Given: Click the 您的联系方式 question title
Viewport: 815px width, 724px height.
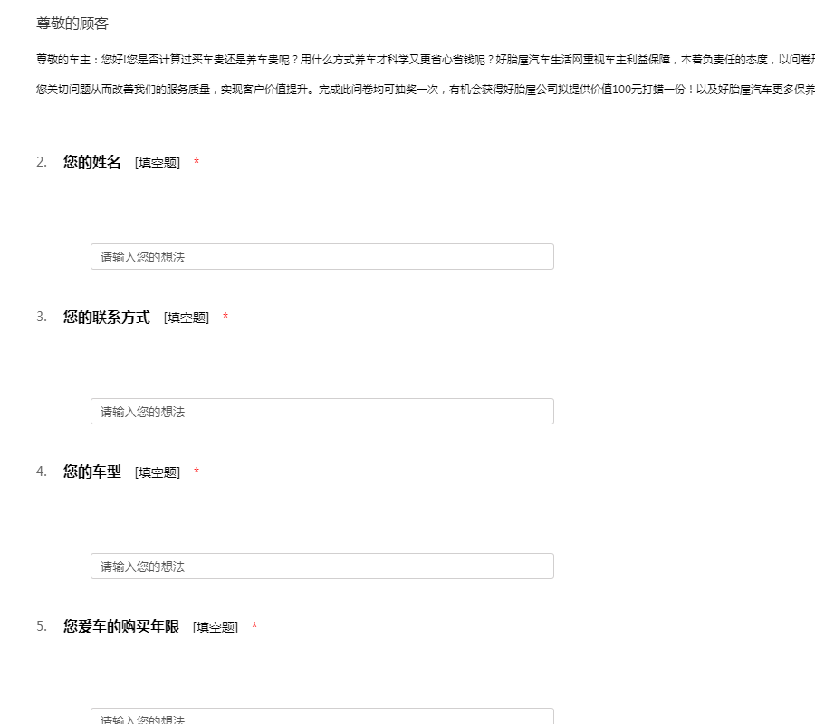Looking at the screenshot, I should 106,318.
